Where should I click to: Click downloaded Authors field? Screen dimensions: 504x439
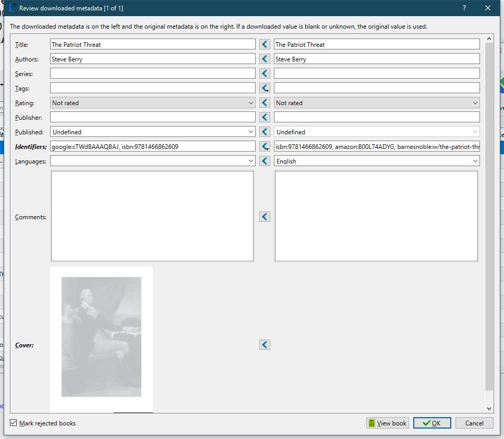(153, 59)
